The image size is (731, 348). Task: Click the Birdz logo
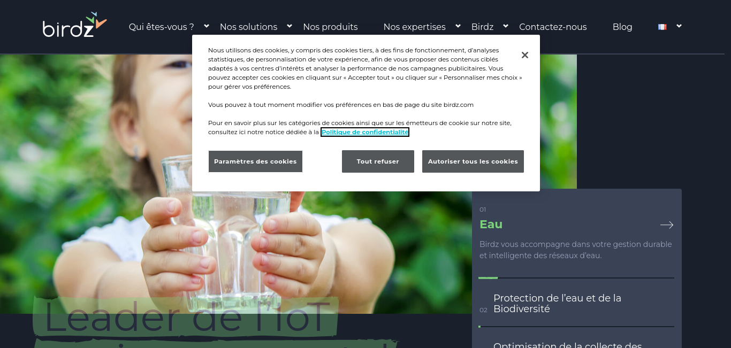(75, 25)
